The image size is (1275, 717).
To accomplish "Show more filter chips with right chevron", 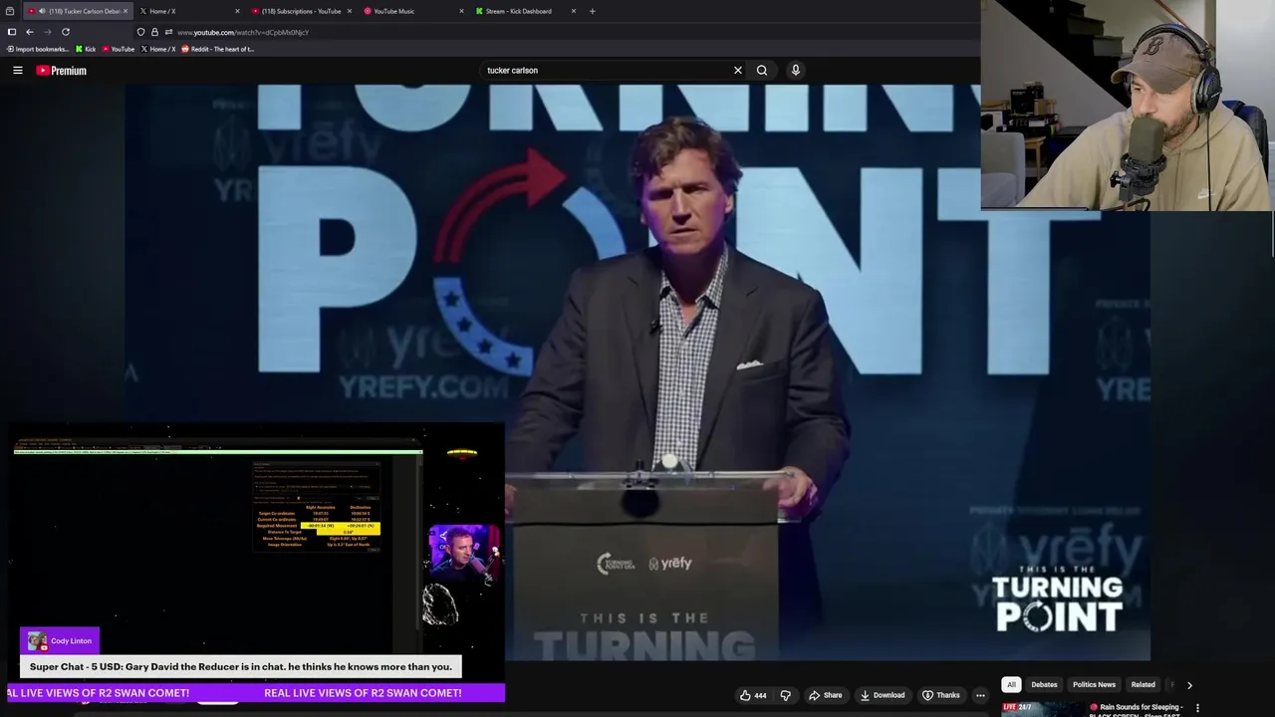I will coord(1189,685).
